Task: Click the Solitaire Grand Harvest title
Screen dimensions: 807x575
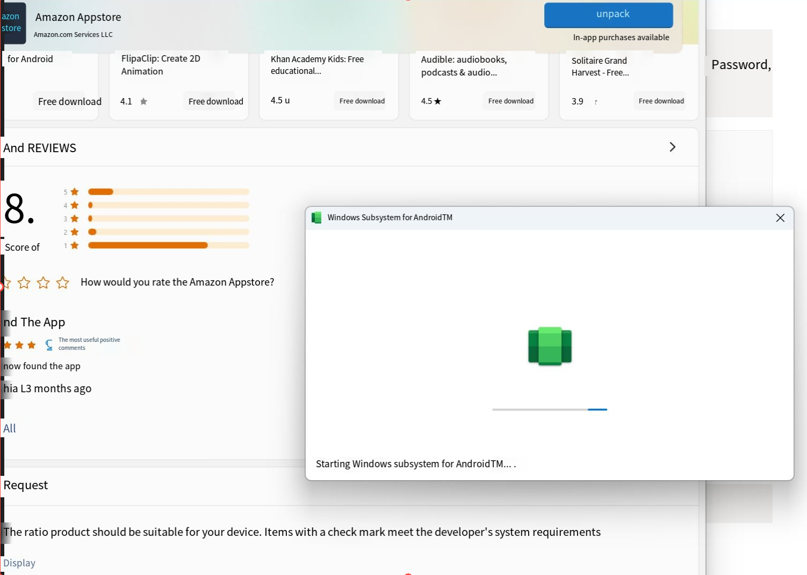Action: 601,66
